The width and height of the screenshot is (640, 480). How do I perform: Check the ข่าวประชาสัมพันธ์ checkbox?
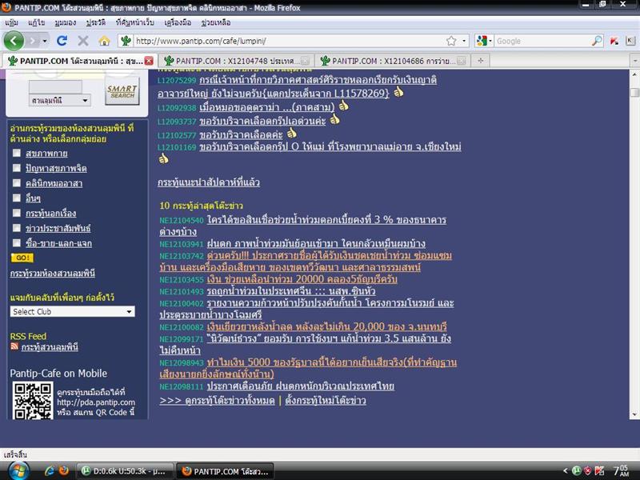[x=17, y=228]
